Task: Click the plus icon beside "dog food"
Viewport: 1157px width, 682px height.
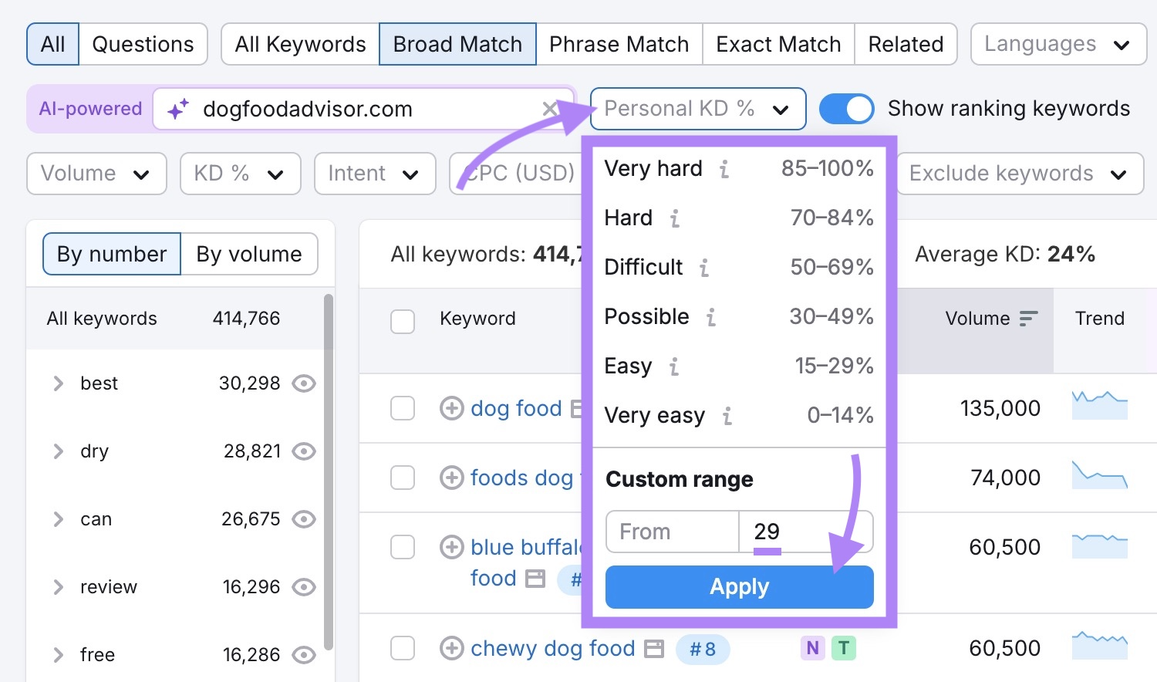Action: pyautogui.click(x=451, y=408)
